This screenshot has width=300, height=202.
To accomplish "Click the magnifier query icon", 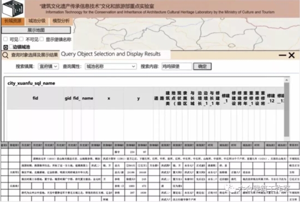I will [5, 55].
